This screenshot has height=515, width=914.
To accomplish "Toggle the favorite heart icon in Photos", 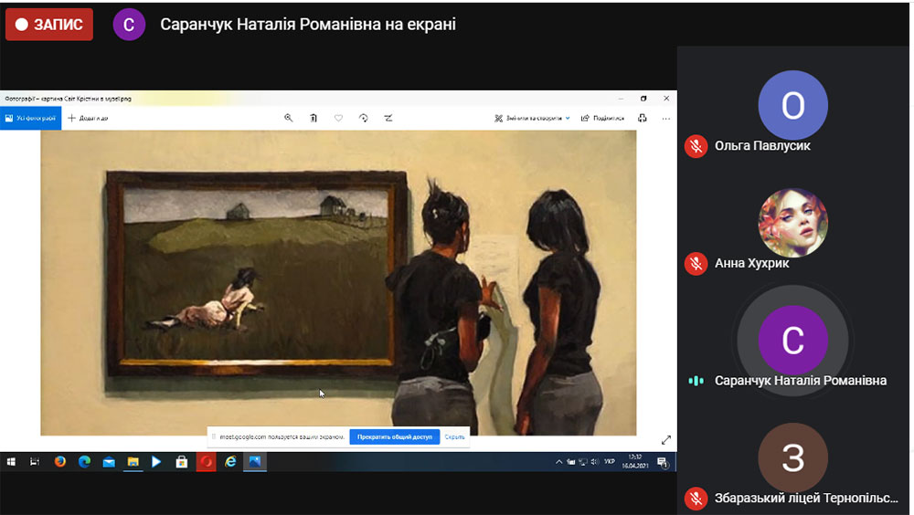I will pos(339,119).
